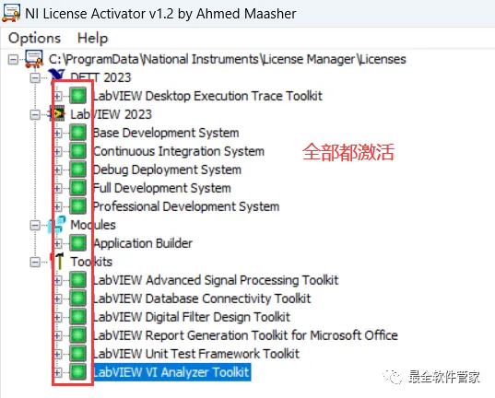Click the Licenses root folder certificate icon

pos(34,59)
